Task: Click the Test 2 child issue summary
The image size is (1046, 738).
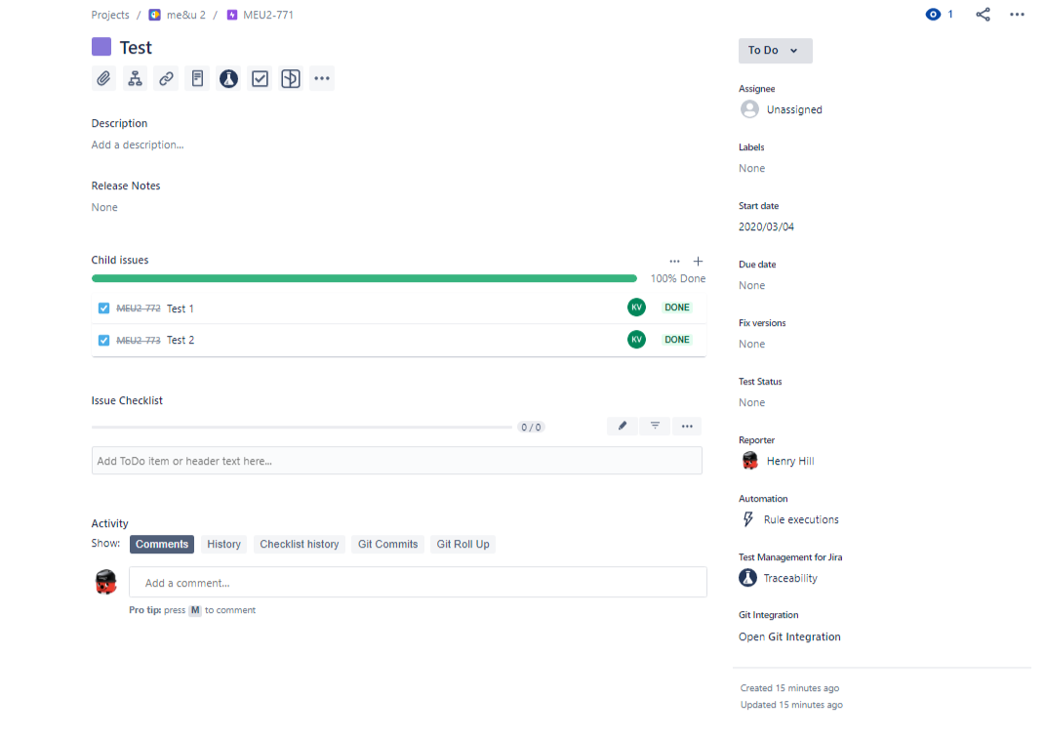Action: (181, 341)
